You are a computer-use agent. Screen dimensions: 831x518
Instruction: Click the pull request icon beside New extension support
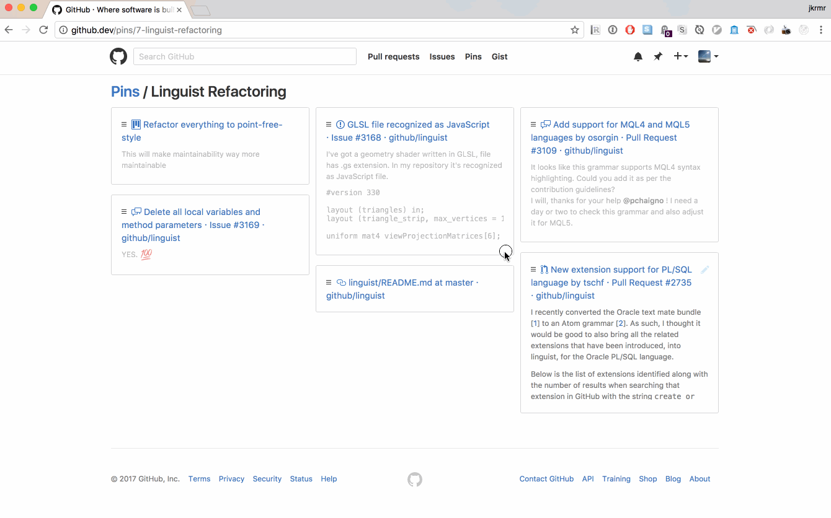544,270
